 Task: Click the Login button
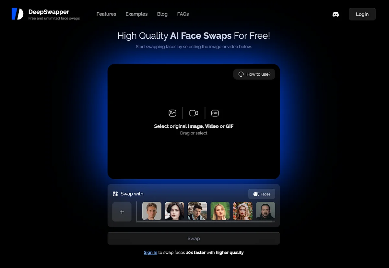point(362,14)
